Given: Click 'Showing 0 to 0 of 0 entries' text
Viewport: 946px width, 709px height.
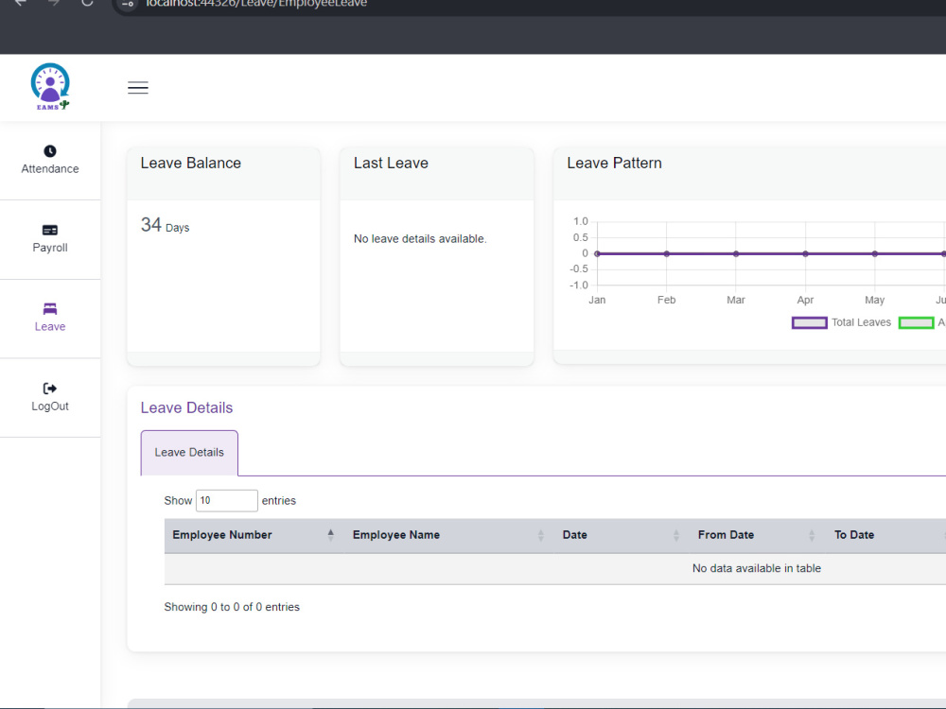Looking at the screenshot, I should tap(232, 607).
